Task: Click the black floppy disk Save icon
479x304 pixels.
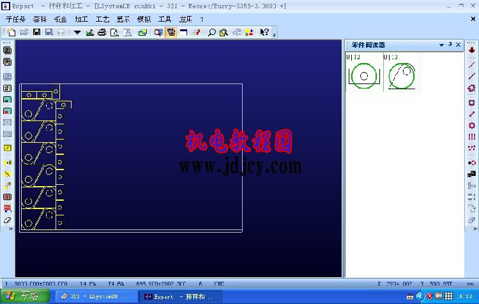Action: [36, 33]
